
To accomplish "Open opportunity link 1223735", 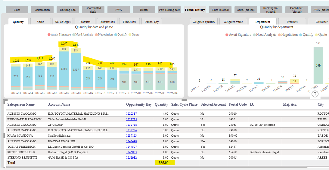I will coord(131,119).
